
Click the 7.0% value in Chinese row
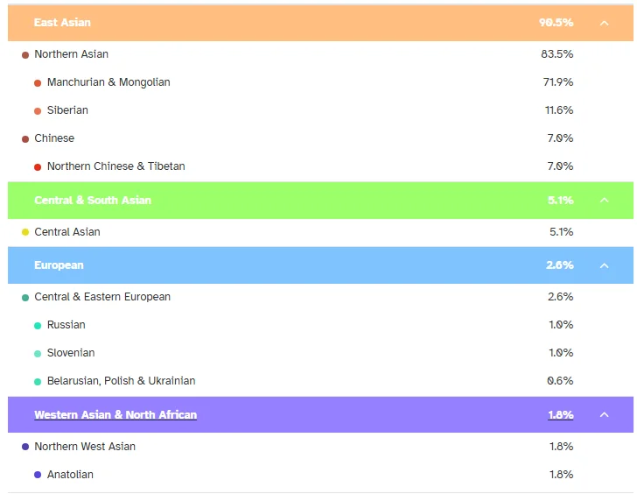pos(560,138)
